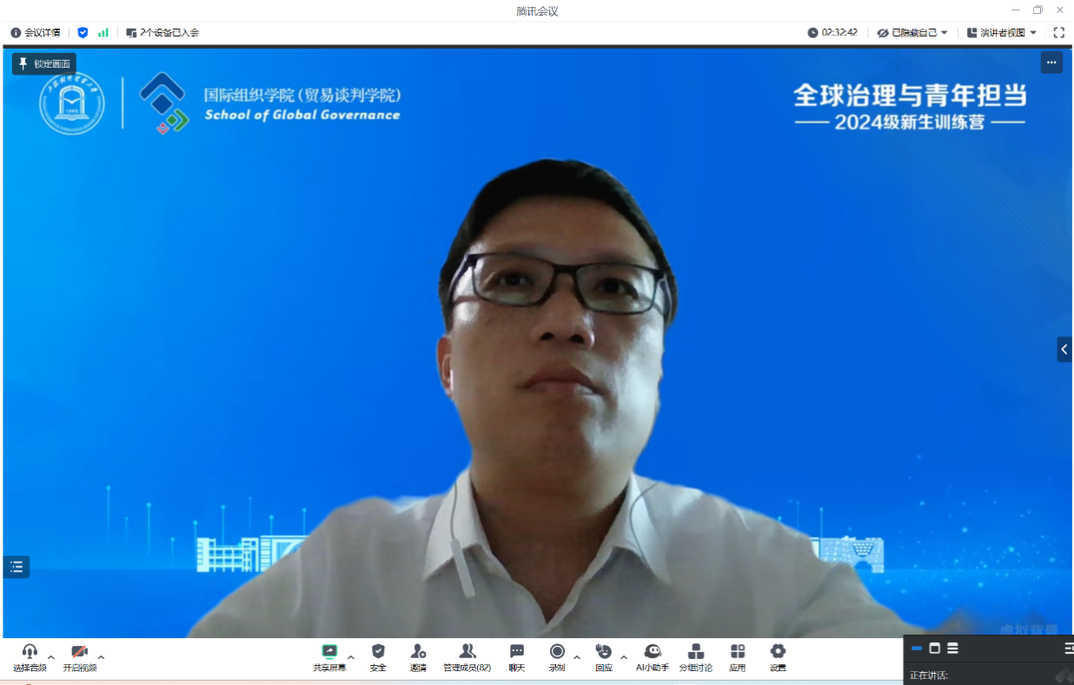Toggle the pin video (锁定画面) button
This screenshot has width=1074, height=685.
coord(44,63)
